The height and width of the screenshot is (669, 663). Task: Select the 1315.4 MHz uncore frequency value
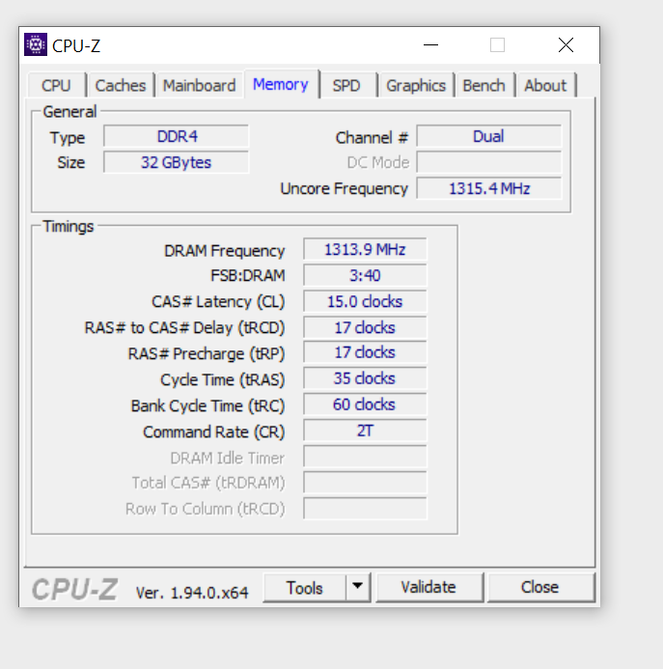tap(489, 188)
